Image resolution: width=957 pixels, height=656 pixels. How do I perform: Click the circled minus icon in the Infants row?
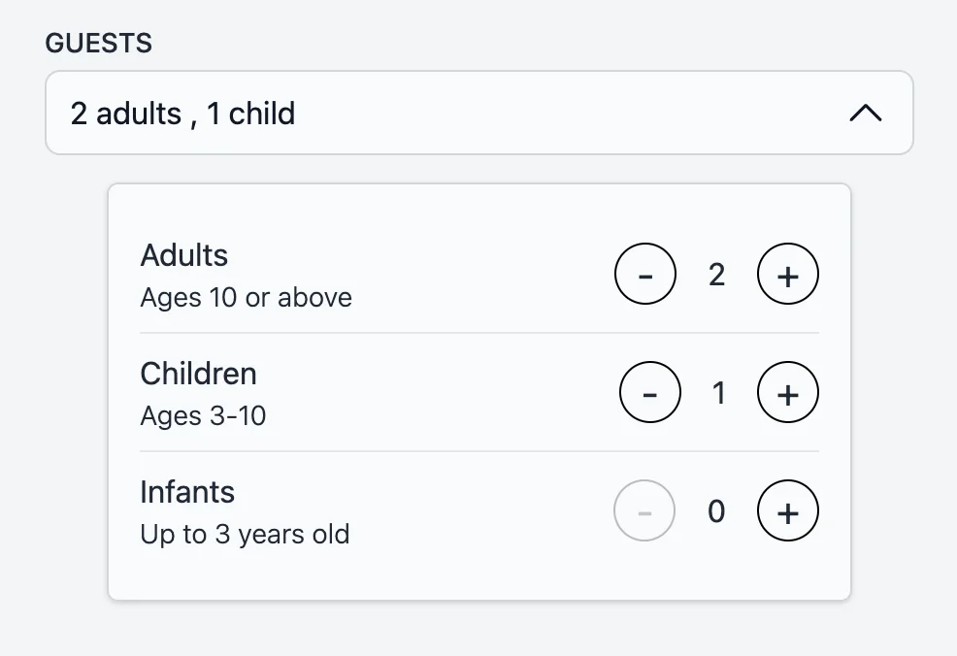(644, 510)
